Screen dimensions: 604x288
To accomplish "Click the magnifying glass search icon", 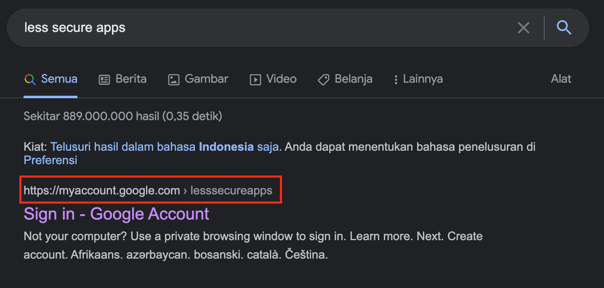I will [564, 27].
